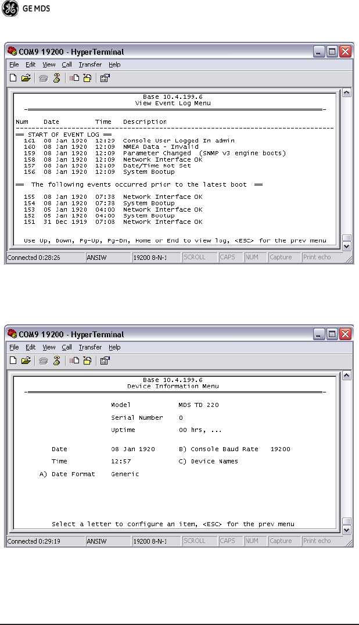359x625 pixels.
Task: Click Properties icon in top HyperTerminal toolbar
Action: pos(105,78)
